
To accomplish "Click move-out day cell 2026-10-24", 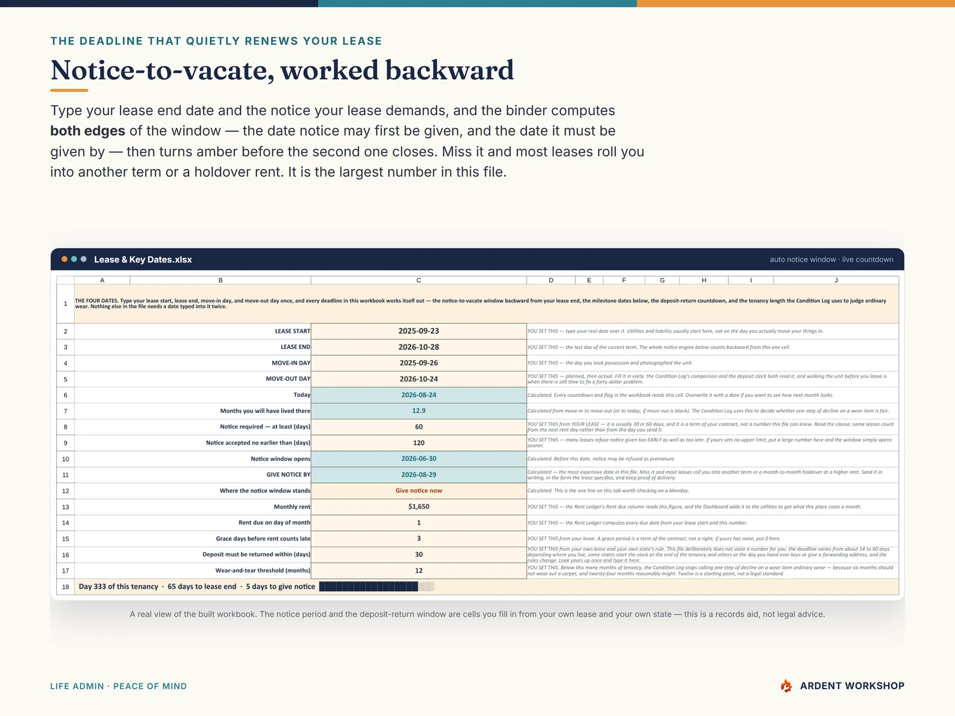I will [x=418, y=379].
